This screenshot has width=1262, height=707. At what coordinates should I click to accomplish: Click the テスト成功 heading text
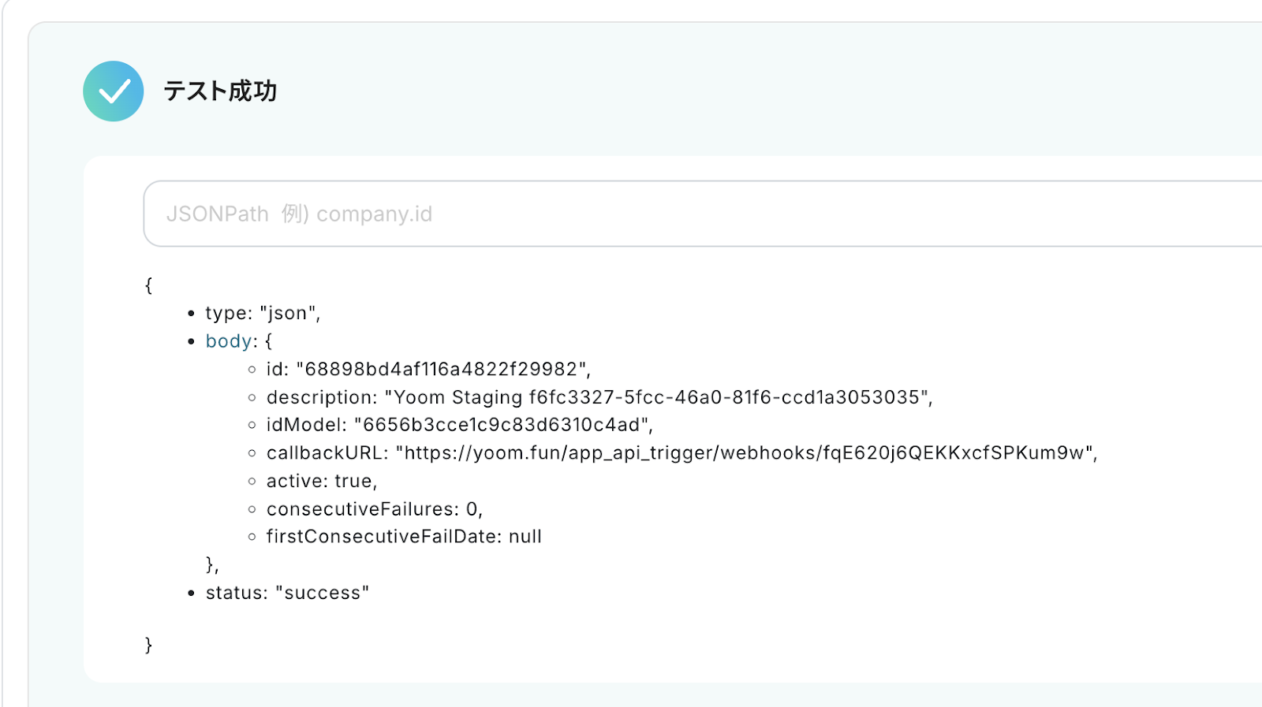[220, 91]
